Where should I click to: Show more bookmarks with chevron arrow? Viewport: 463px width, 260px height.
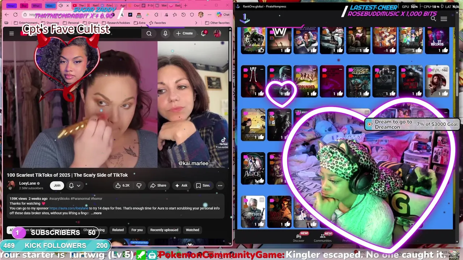tap(196, 23)
